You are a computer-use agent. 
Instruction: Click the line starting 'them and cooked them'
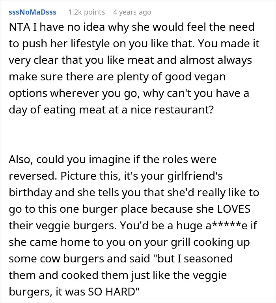(x=118, y=275)
